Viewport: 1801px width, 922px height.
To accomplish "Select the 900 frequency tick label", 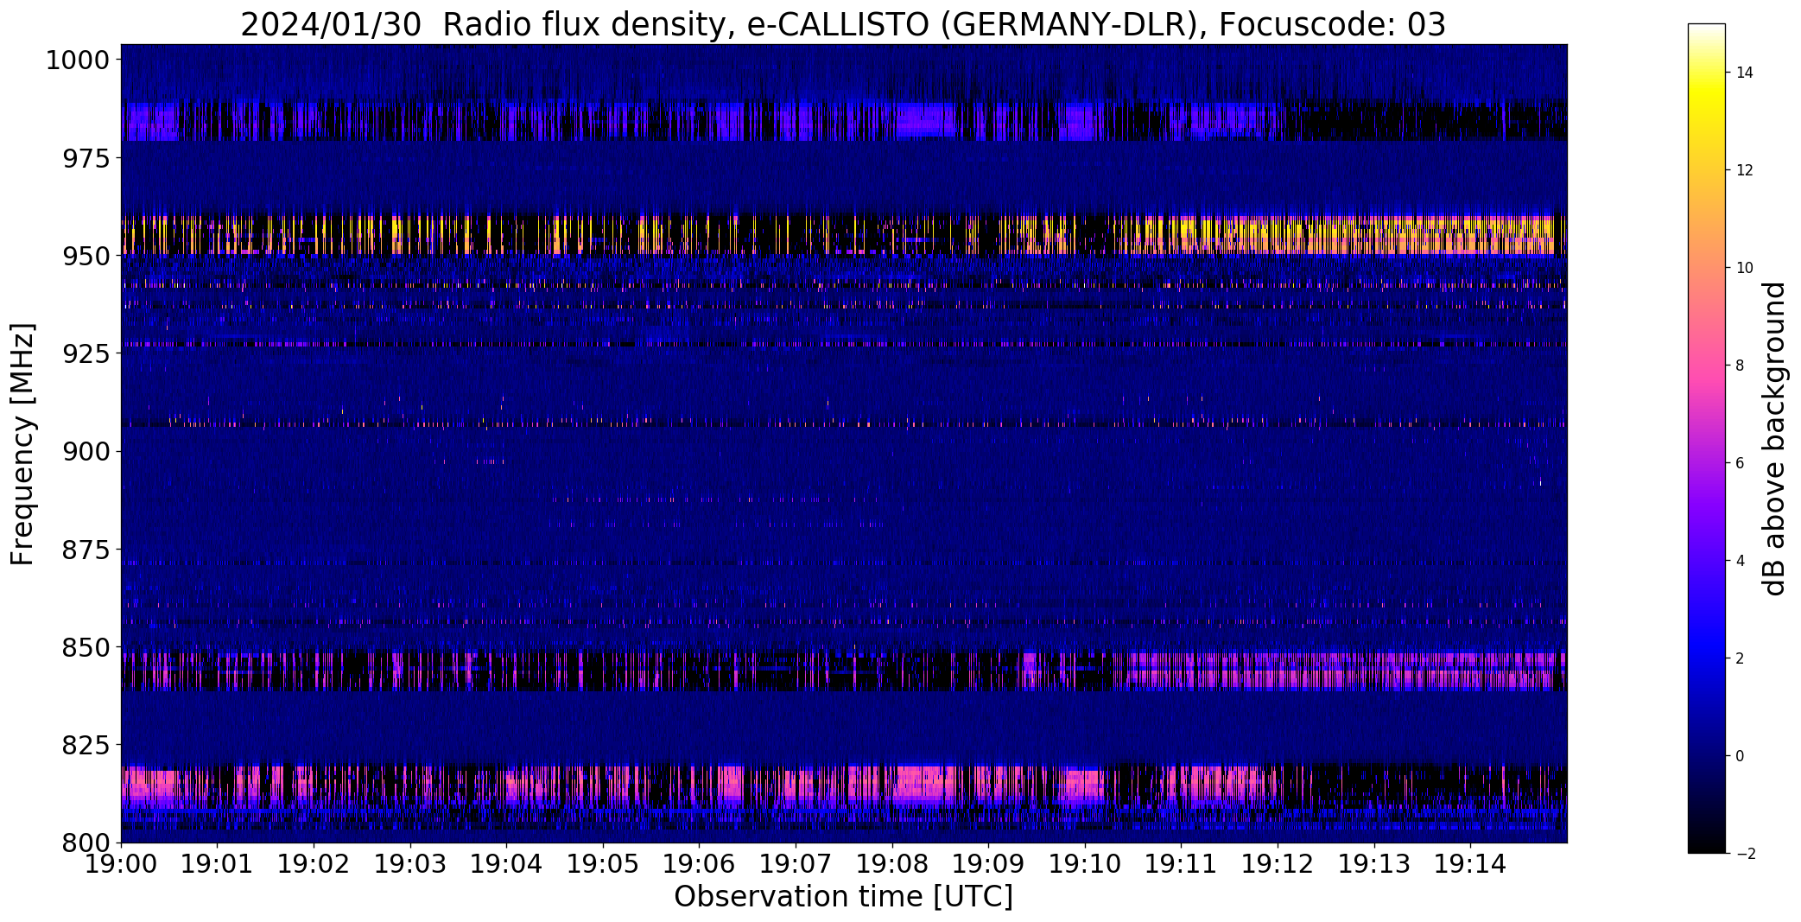I will tap(86, 451).
